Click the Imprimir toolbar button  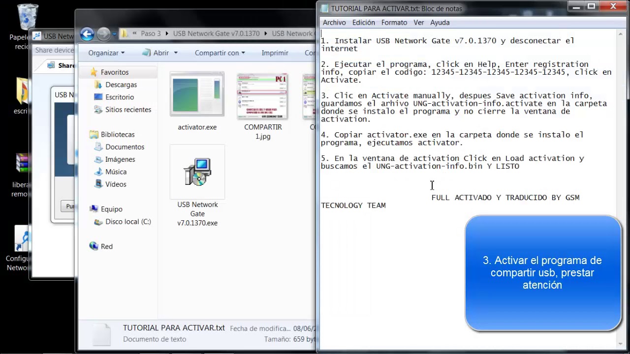click(x=275, y=53)
